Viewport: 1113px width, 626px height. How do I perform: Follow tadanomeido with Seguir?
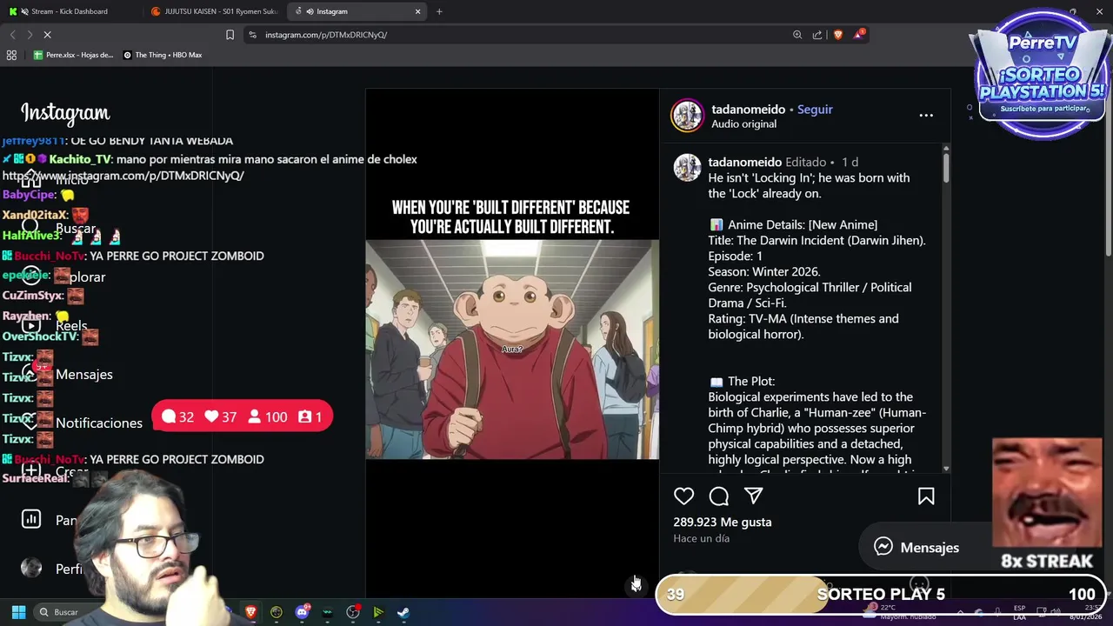click(x=815, y=110)
